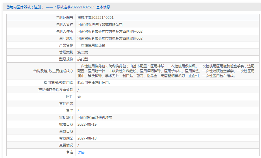
Task: Select the 产品名称 label
Action: coord(66,45)
